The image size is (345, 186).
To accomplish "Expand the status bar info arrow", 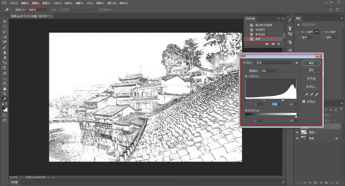I will coord(54,177).
